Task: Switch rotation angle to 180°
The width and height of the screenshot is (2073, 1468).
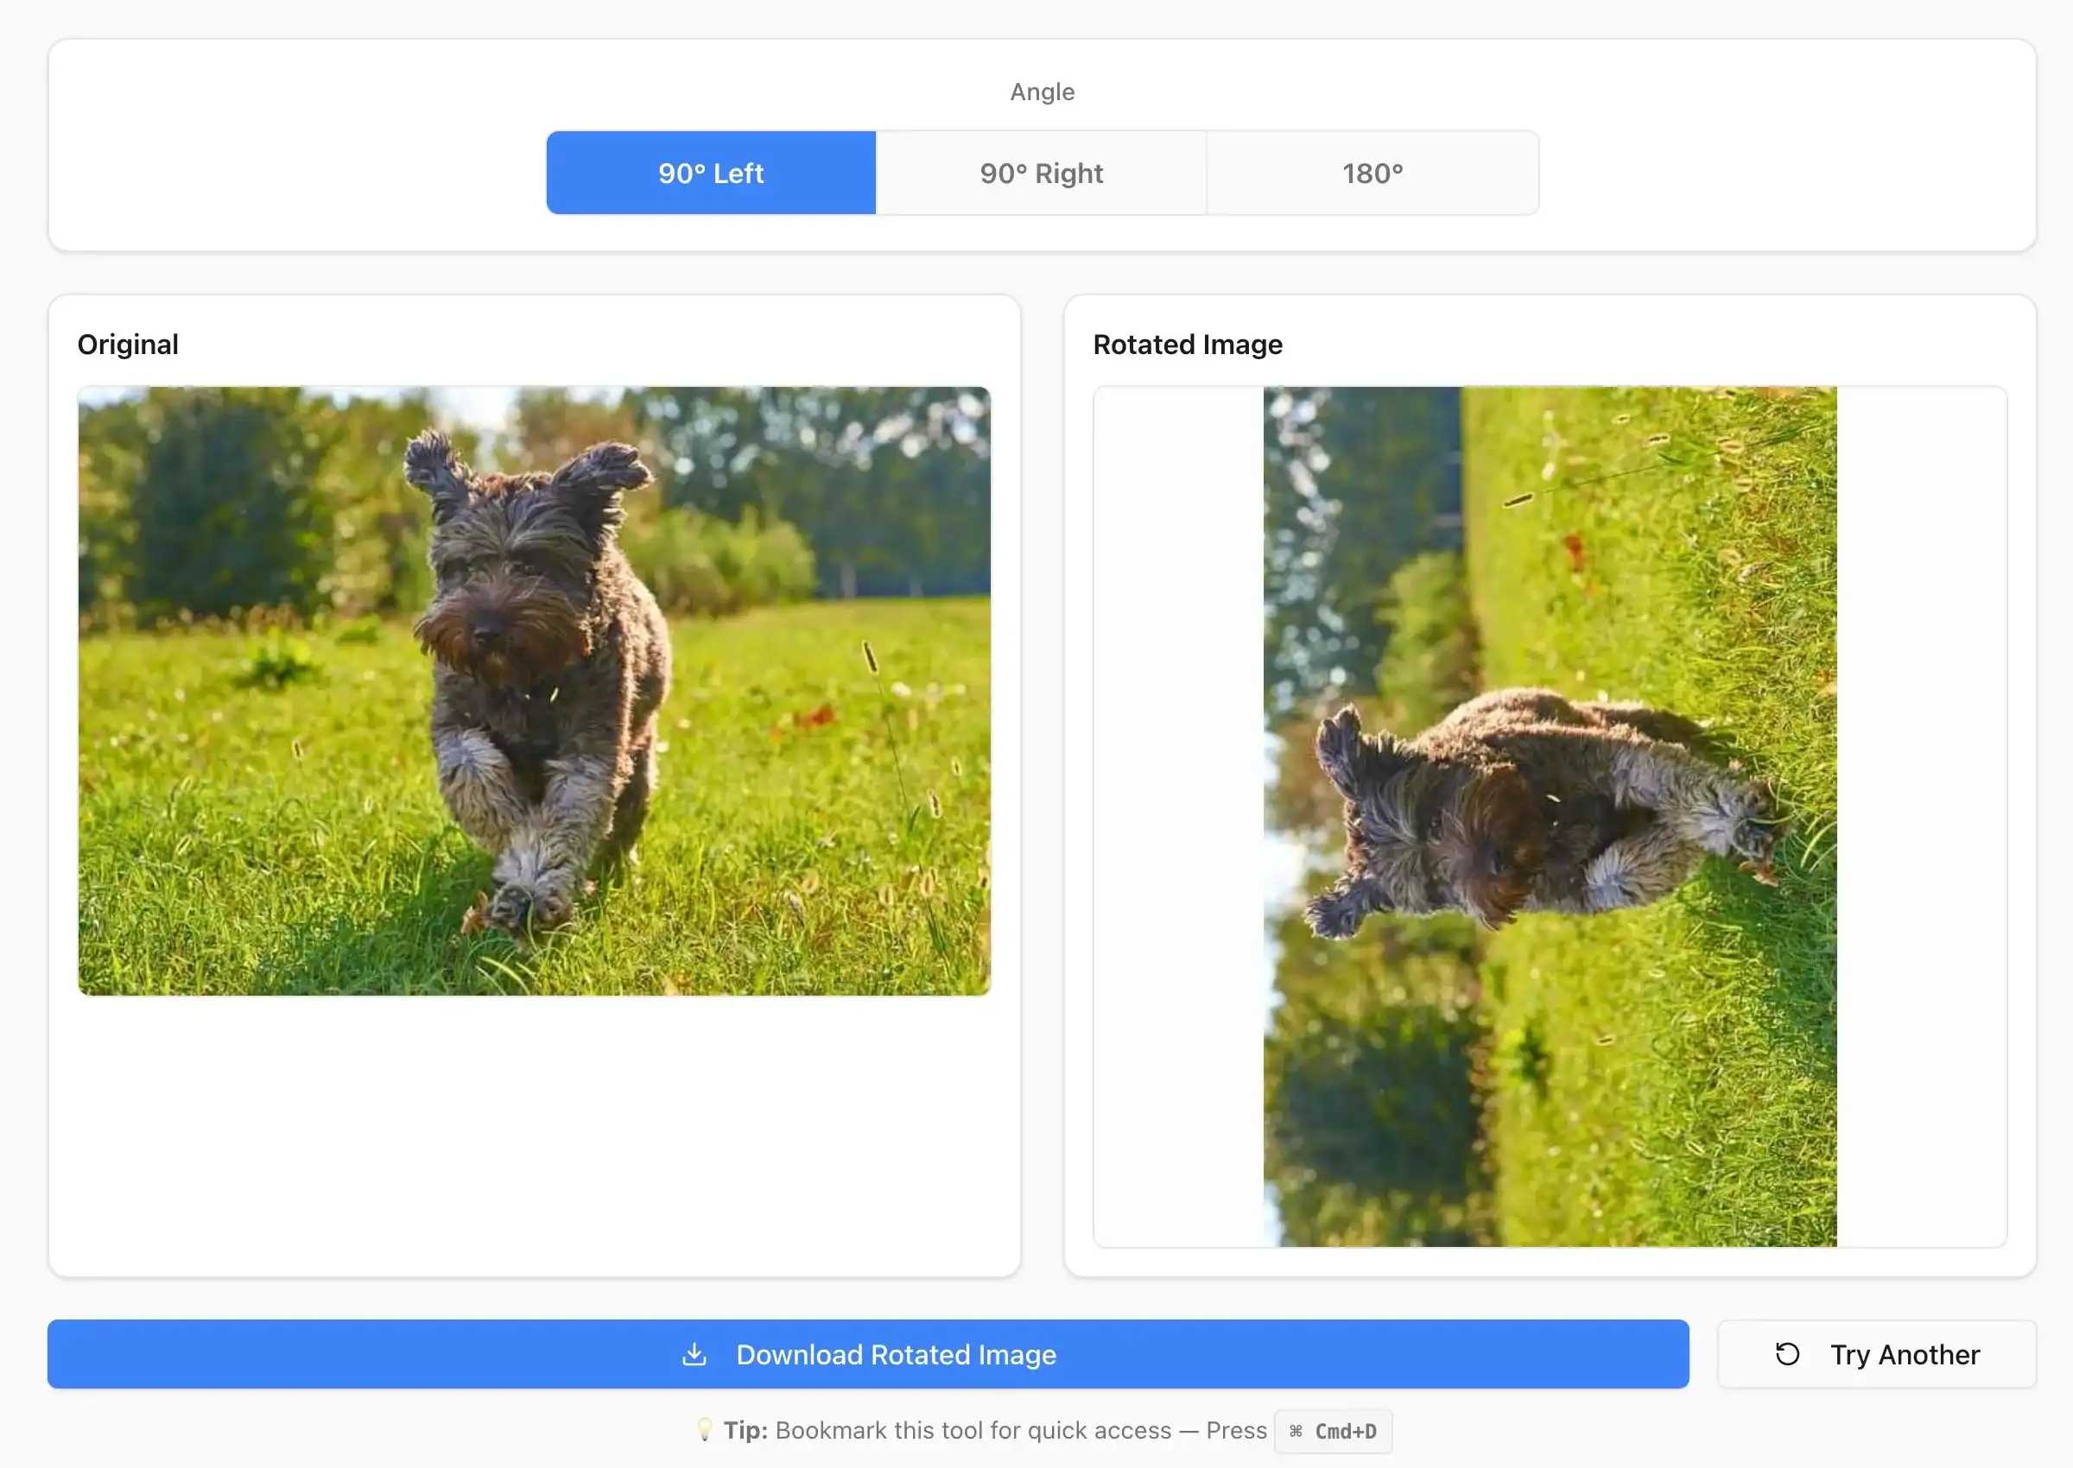Action: [x=1372, y=173]
